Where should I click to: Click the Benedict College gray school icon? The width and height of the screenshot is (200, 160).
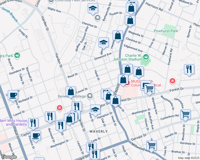tap(90, 96)
